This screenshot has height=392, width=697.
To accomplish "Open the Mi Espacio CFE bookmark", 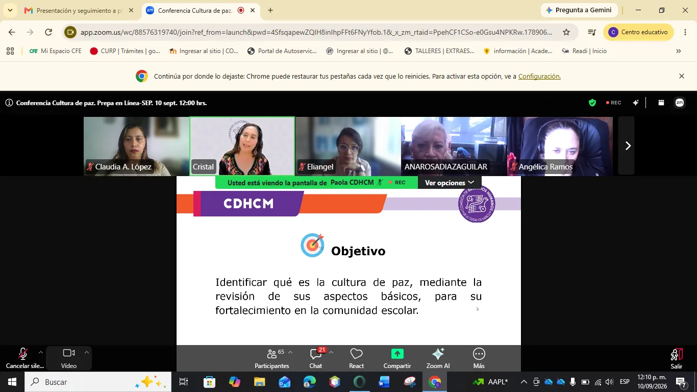I will [x=56, y=51].
